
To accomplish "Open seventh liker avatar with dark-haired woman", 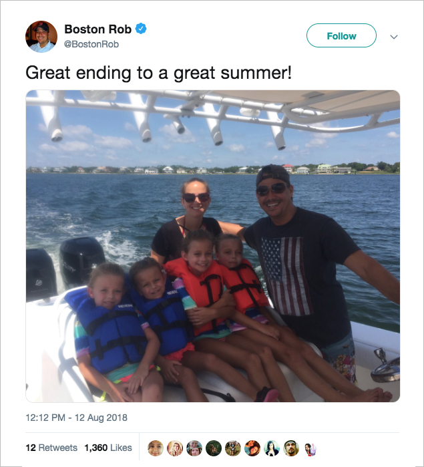I will click(272, 448).
